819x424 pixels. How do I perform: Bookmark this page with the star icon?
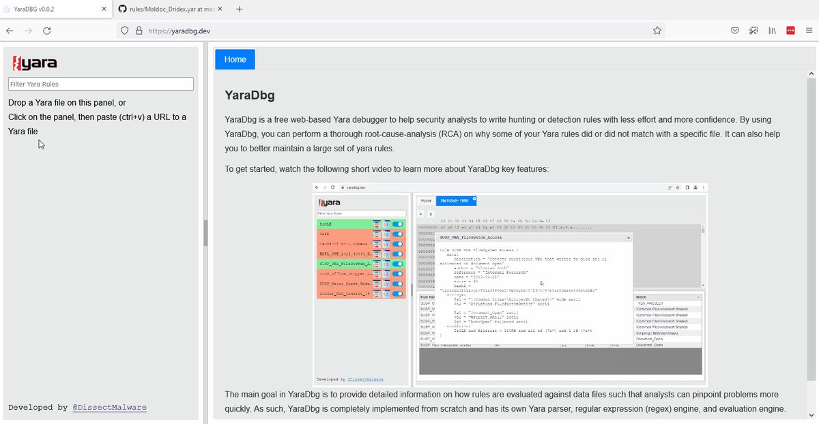(657, 31)
